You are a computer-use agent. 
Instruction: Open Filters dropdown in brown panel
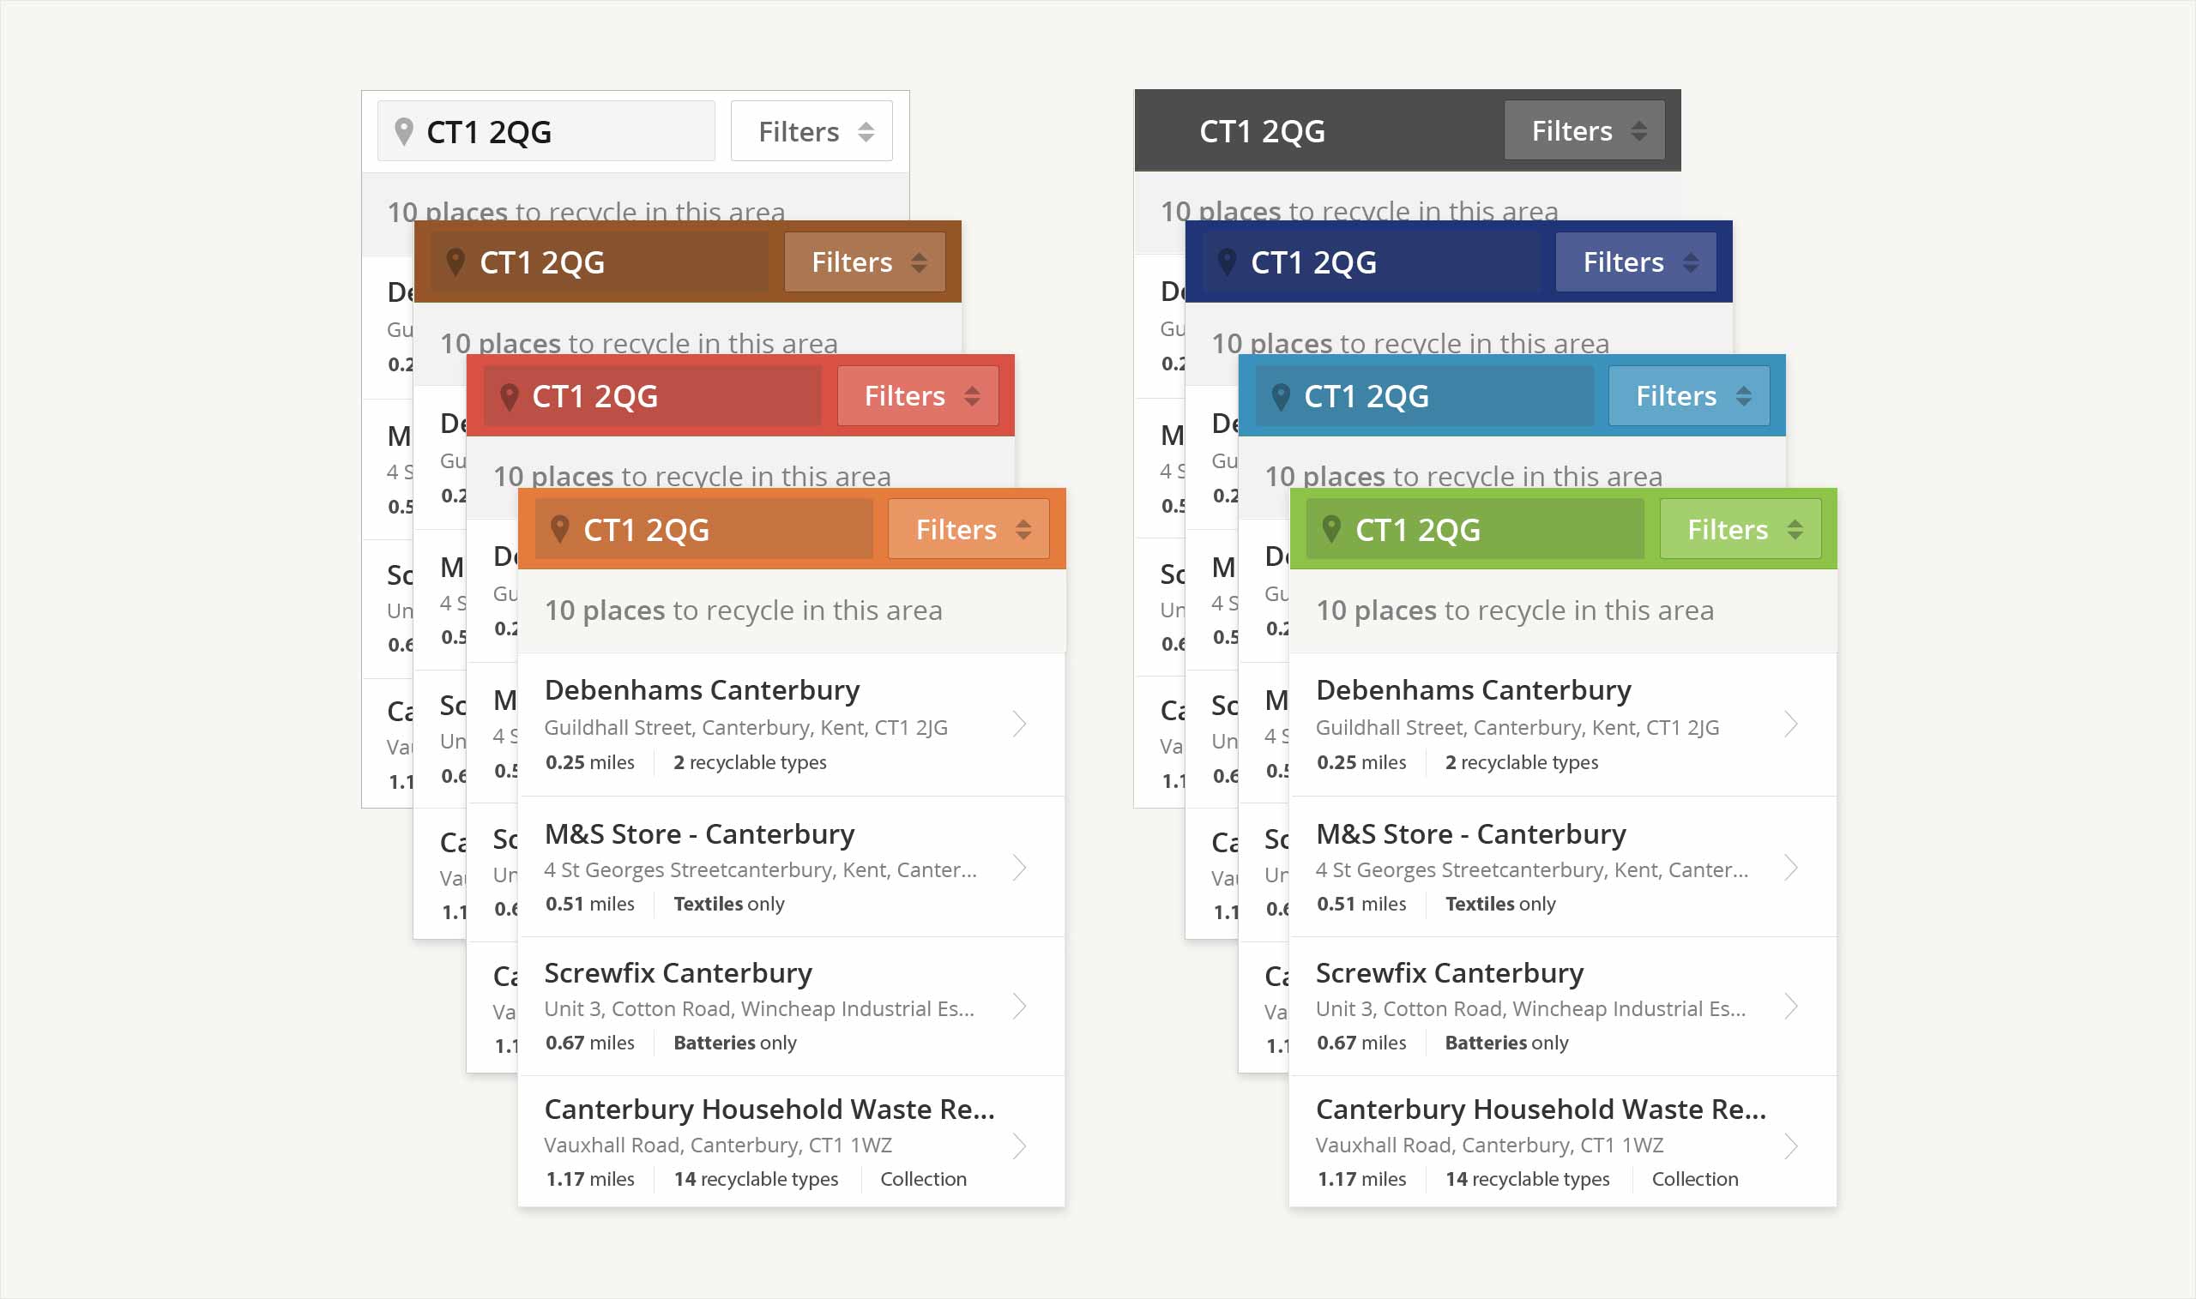864,262
